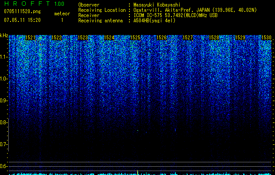Click the 1.0.0 version number
The height and width of the screenshot is (175, 275).
click(59, 4)
